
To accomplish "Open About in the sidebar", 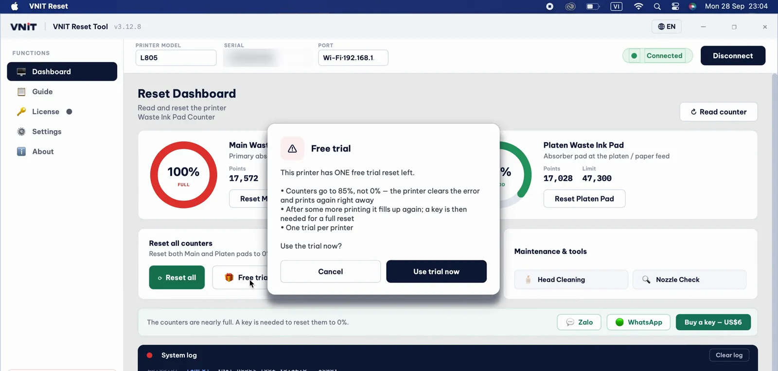I will coord(62,152).
